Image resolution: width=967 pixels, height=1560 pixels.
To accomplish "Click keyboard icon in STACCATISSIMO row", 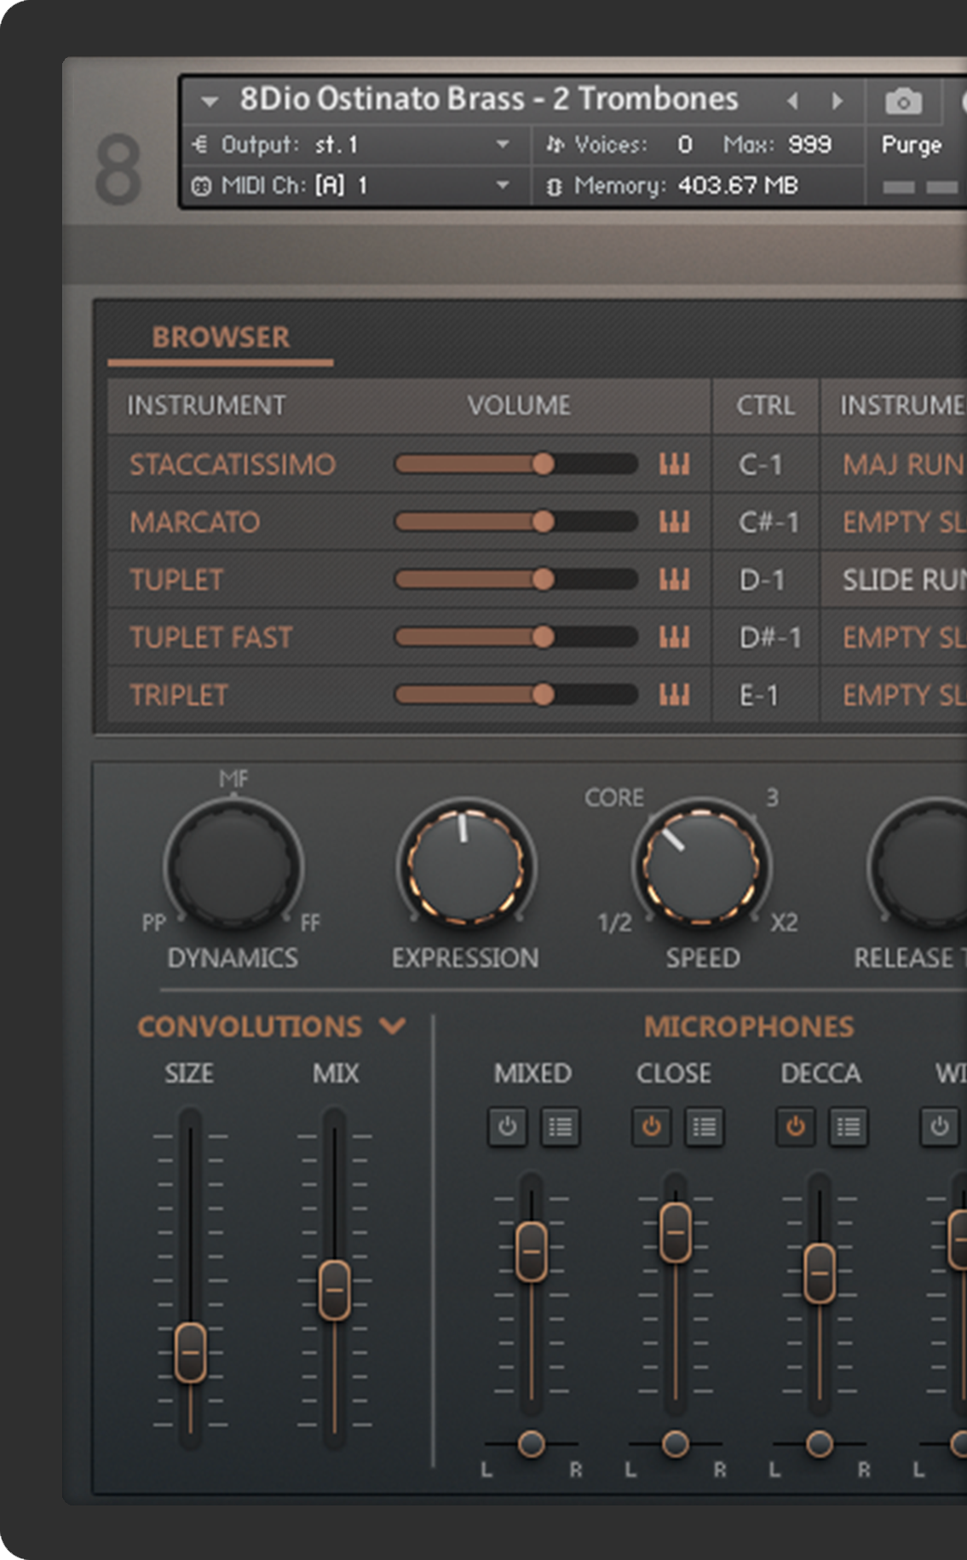I will coord(674,465).
